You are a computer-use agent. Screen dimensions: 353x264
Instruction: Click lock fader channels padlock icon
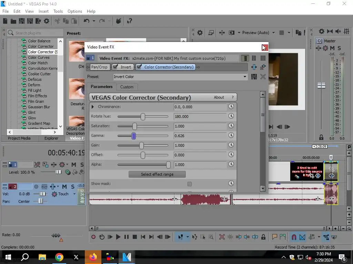click(x=321, y=137)
